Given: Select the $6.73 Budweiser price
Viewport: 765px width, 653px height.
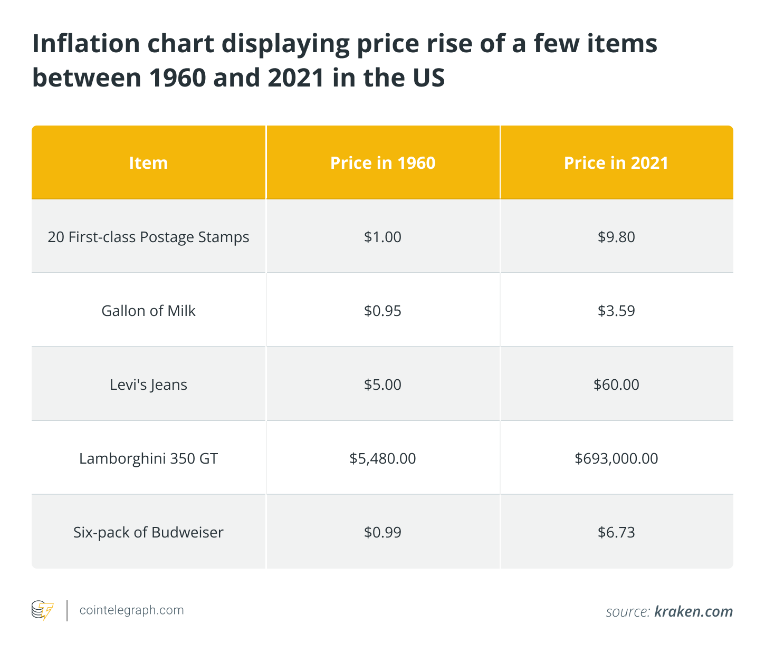Looking at the screenshot, I should click(617, 532).
